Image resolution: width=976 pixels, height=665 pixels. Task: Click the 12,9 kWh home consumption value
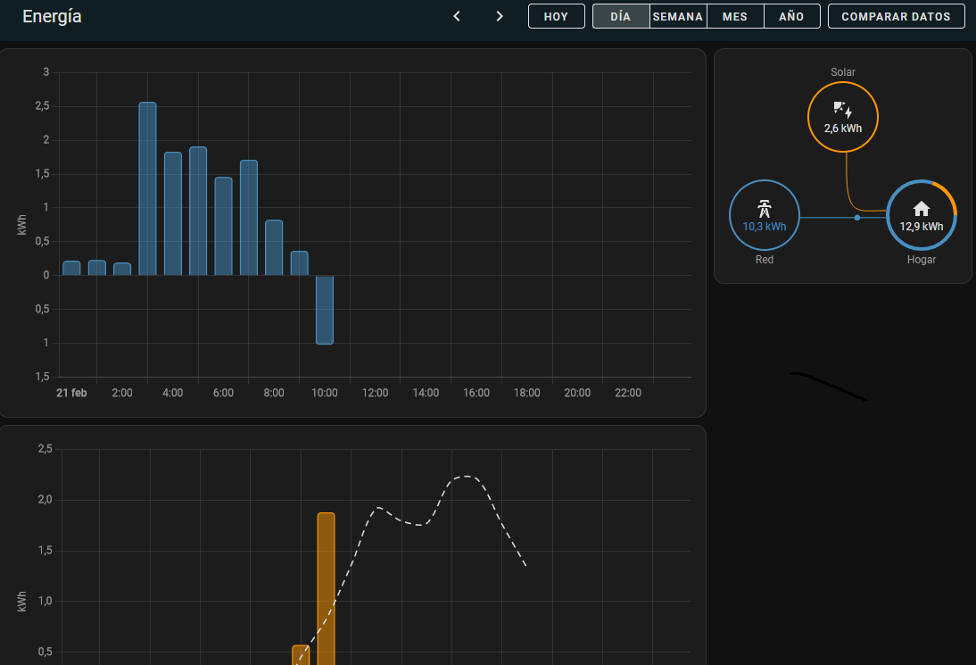coord(922,227)
